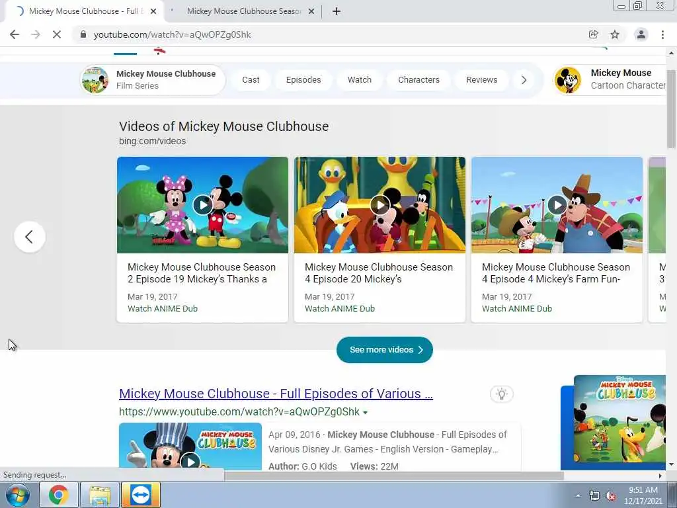Select the Reviews chip
The image size is (677, 508).
pos(482,80)
